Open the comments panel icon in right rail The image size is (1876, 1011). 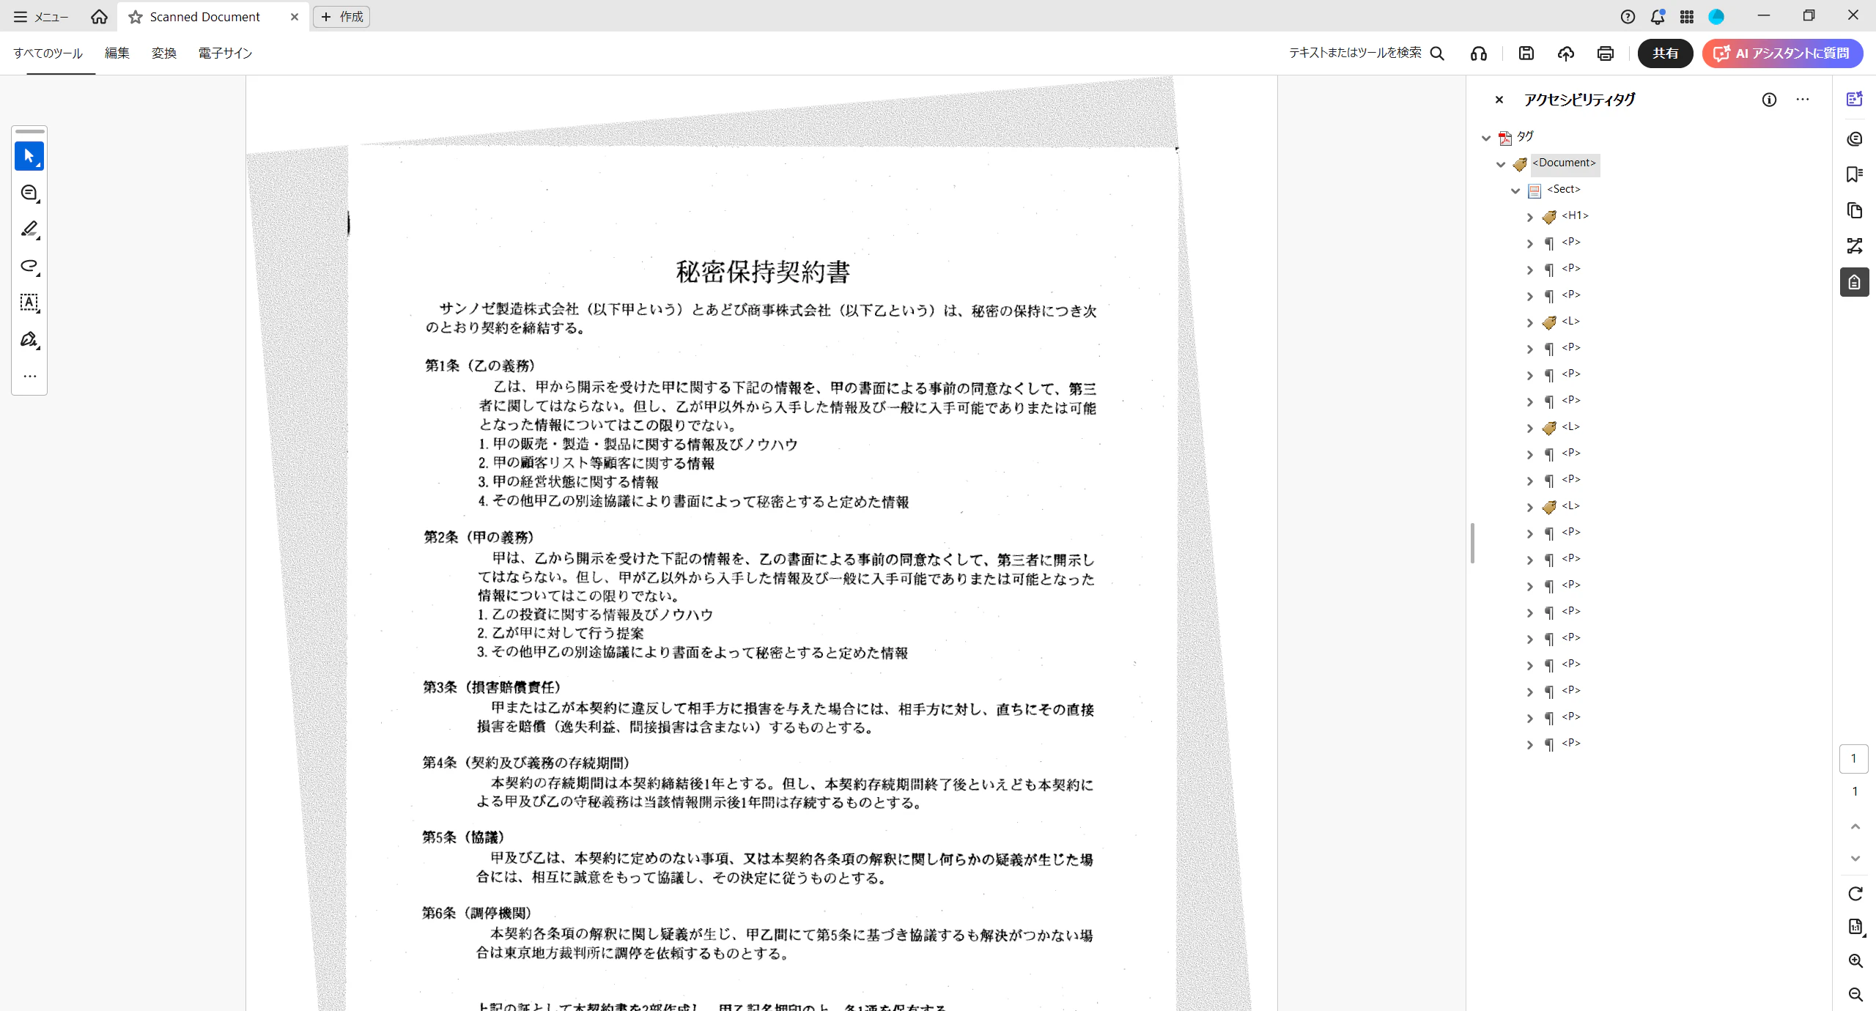point(1855,139)
